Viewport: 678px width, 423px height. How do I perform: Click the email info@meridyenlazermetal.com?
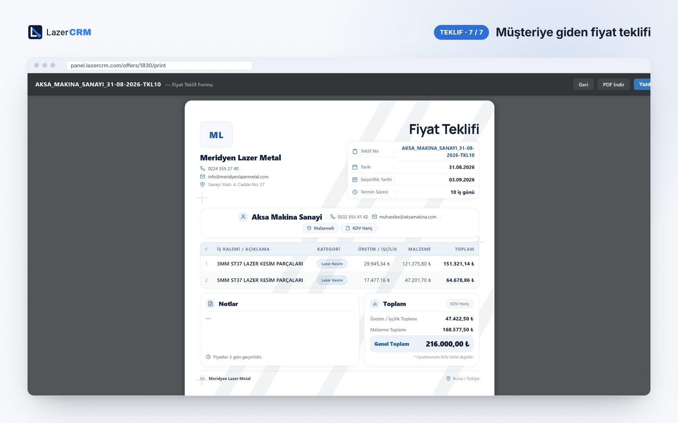(238, 177)
